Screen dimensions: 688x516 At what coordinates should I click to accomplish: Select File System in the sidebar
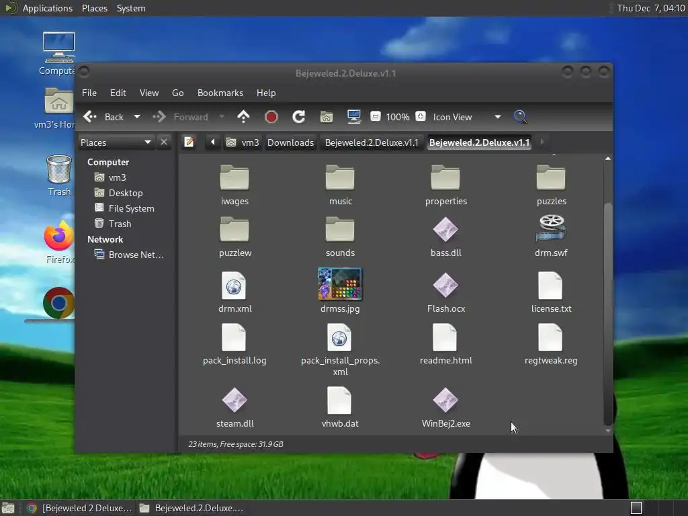coord(124,208)
